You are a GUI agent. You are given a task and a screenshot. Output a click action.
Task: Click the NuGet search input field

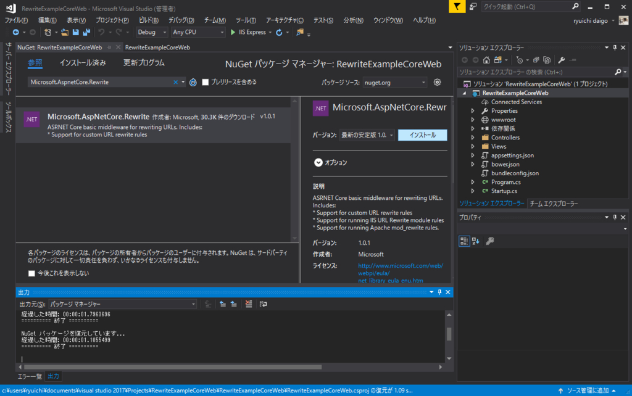101,82
